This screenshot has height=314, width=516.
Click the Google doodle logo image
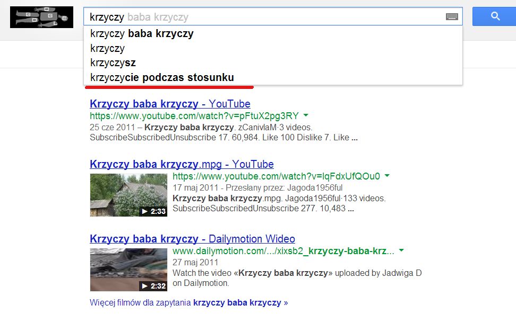pos(41,17)
